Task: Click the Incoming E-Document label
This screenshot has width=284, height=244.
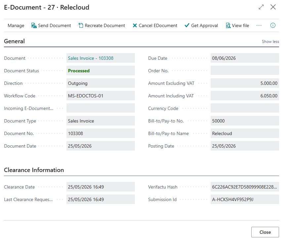Action: (29, 108)
